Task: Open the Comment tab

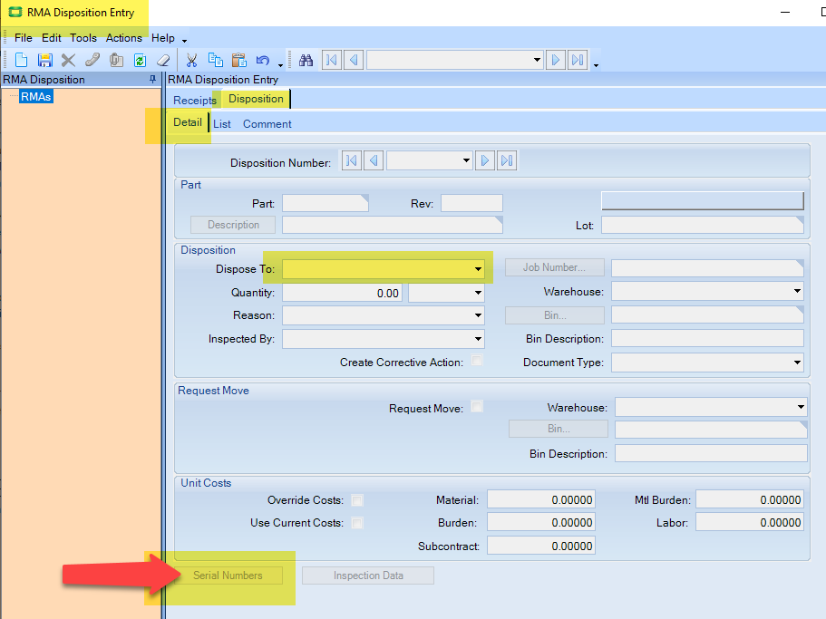Action: (266, 123)
